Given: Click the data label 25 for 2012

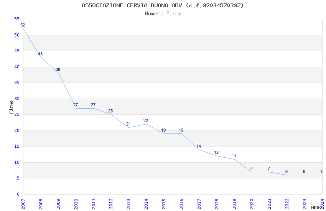Looking at the screenshot, I should tap(110, 111).
